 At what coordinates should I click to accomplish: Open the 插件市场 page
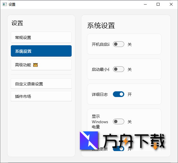pos(41,96)
